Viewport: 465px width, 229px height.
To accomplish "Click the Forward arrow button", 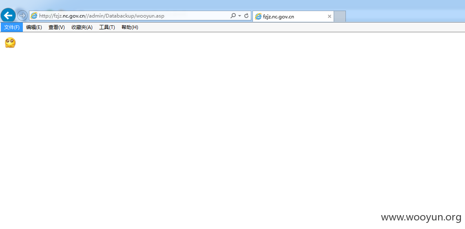I will (x=22, y=16).
